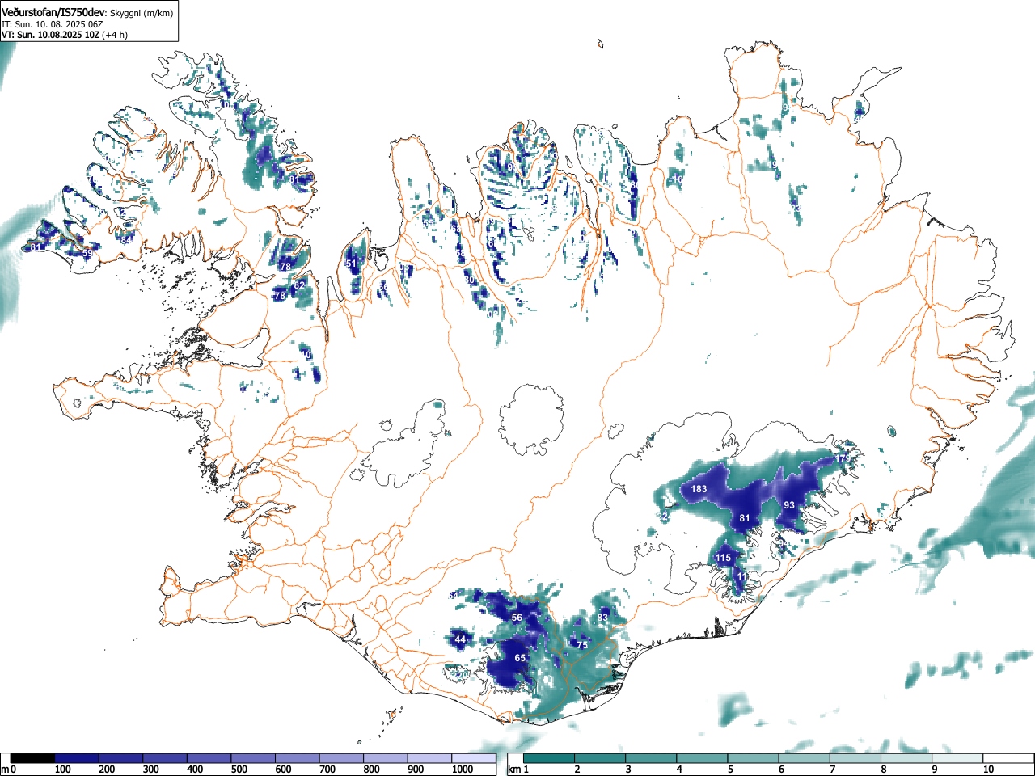
Task: Click the 'm' unit label of the legend
Action: click(5, 770)
